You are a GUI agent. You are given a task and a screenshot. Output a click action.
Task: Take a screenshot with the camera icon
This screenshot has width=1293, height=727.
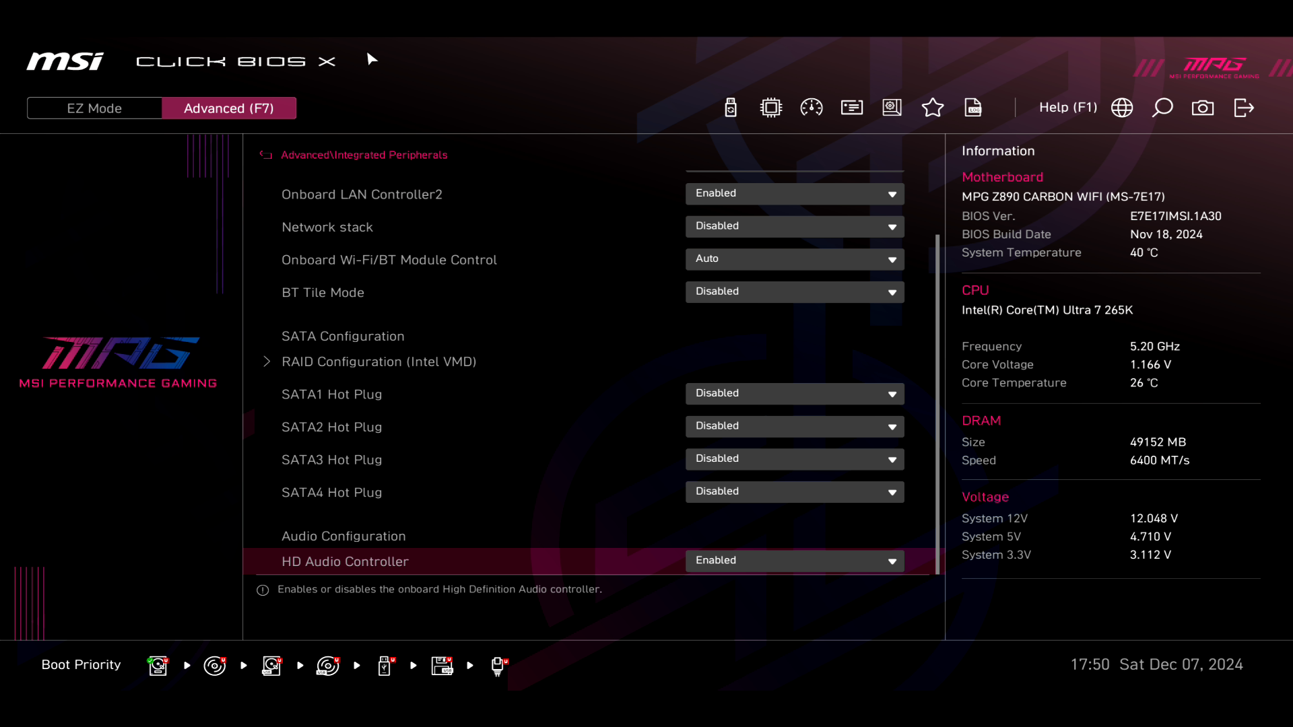(1203, 108)
